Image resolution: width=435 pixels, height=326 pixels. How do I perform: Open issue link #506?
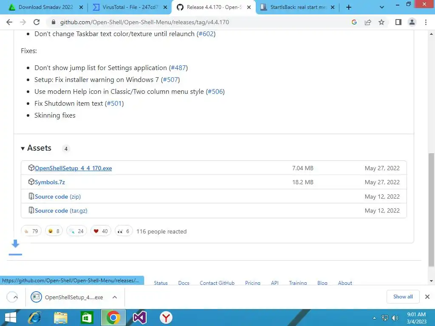coord(215,92)
